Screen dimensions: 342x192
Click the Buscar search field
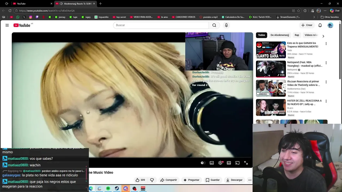pyautogui.click(x=161, y=25)
